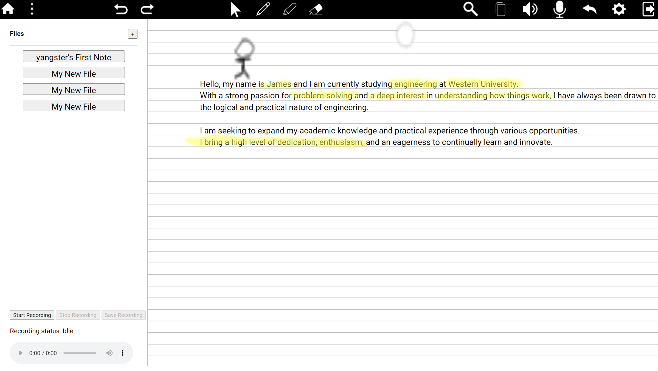Select the Eraser tool
The width and height of the screenshot is (658, 371).
(x=316, y=9)
